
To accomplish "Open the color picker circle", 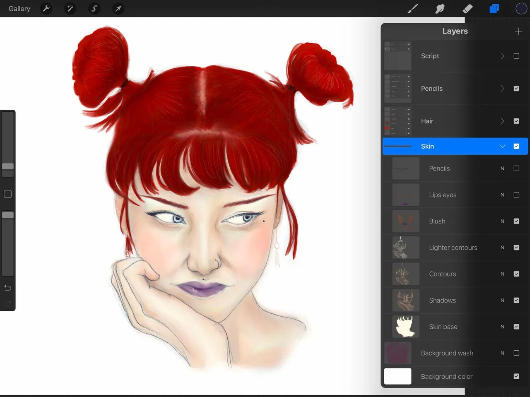I will pyautogui.click(x=521, y=9).
